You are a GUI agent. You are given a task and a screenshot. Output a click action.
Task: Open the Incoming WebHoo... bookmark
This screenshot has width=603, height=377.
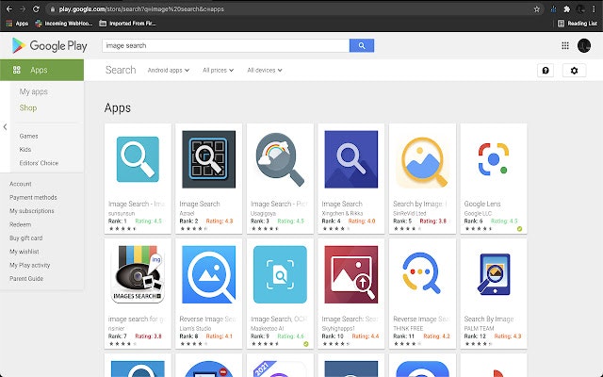pos(64,24)
